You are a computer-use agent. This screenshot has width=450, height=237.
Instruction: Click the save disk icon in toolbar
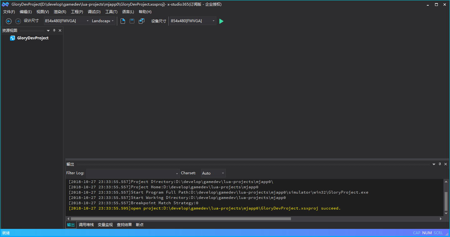click(132, 21)
